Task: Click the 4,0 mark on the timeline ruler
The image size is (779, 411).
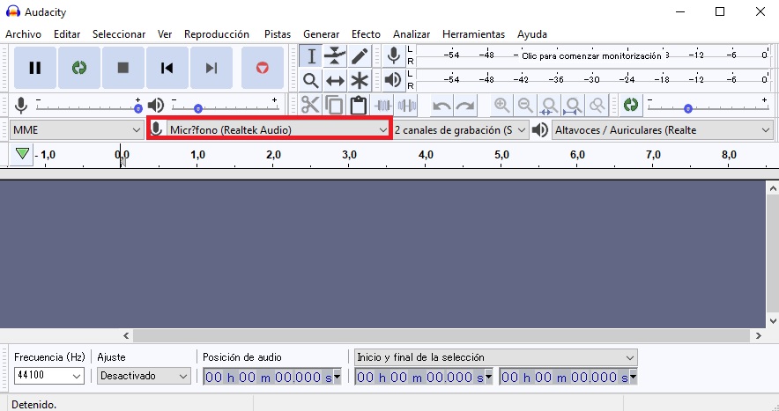Action: click(x=426, y=155)
